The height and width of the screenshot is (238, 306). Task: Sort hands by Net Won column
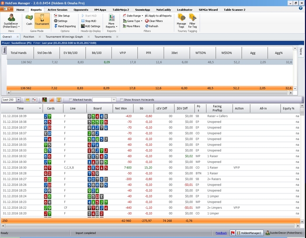[123, 108]
